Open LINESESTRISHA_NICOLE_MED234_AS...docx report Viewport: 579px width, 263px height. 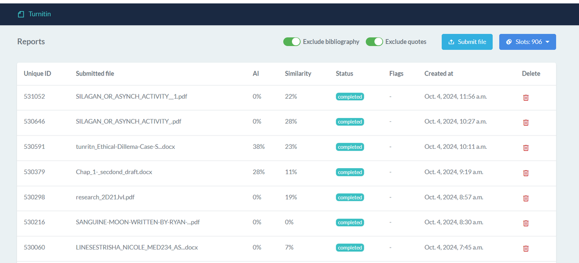137,247
